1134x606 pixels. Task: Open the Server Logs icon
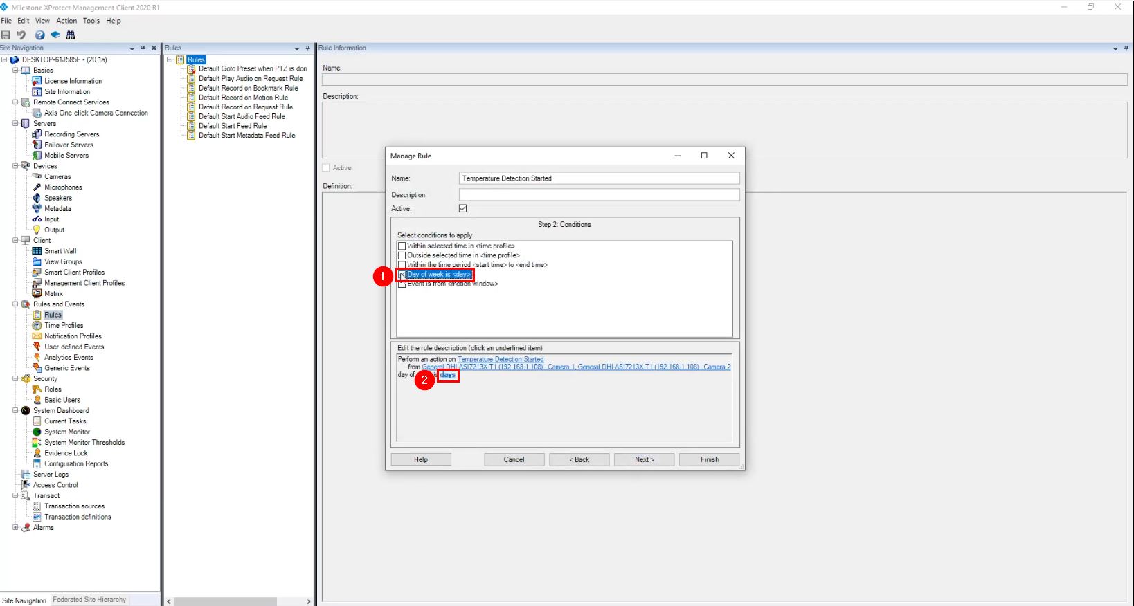tap(26, 475)
